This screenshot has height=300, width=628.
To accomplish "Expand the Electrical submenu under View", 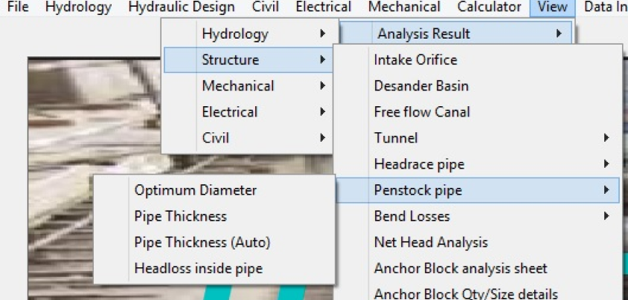I will tap(249, 112).
